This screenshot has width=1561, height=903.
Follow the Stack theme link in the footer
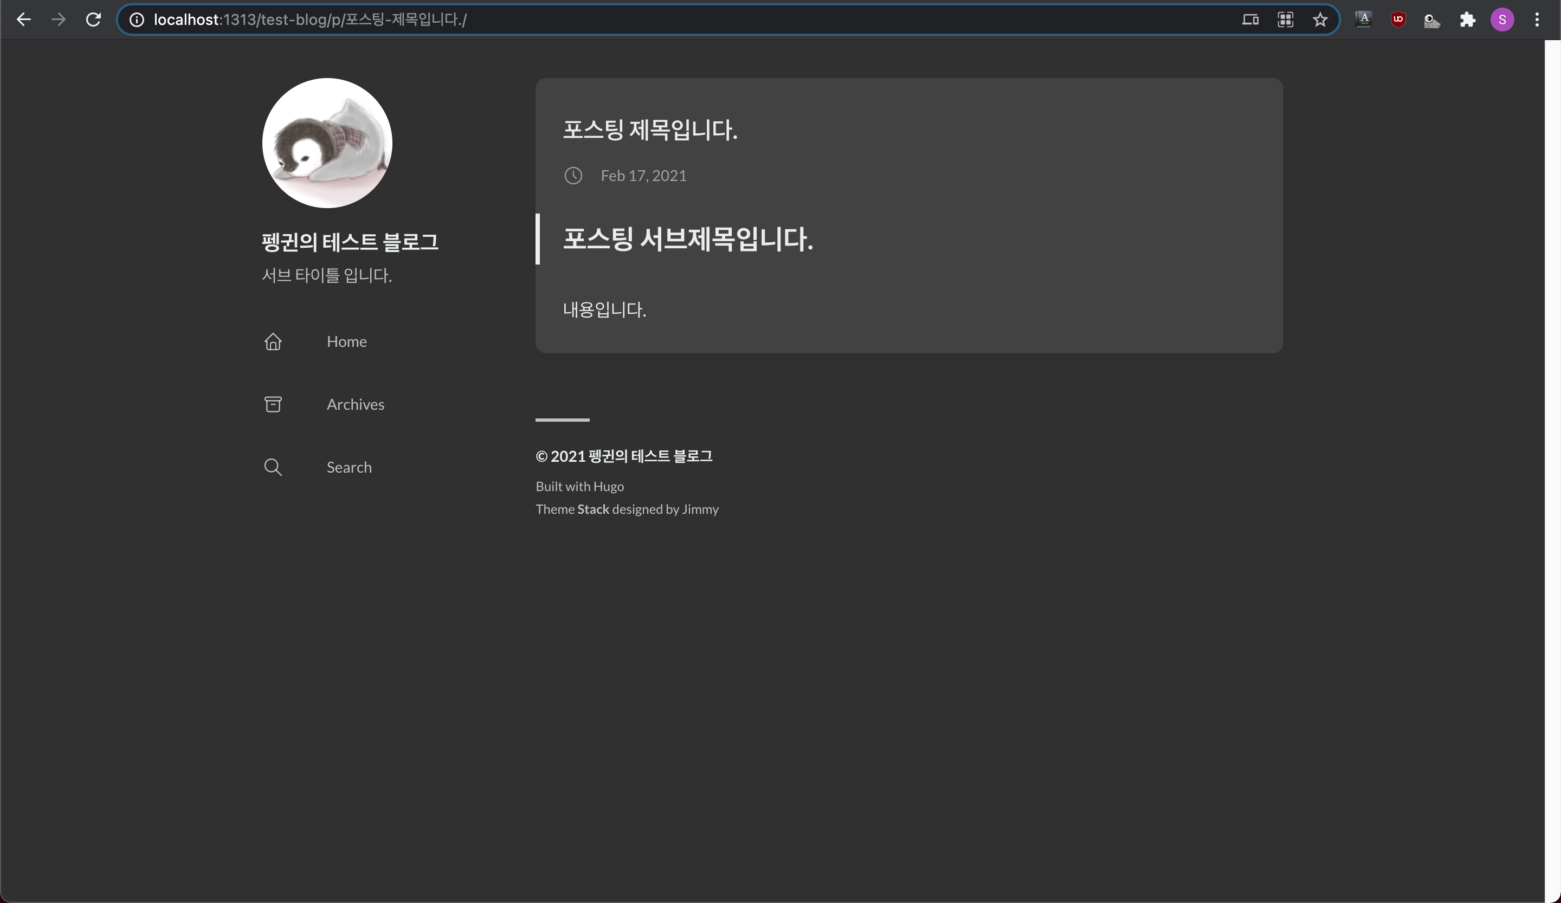(x=593, y=509)
